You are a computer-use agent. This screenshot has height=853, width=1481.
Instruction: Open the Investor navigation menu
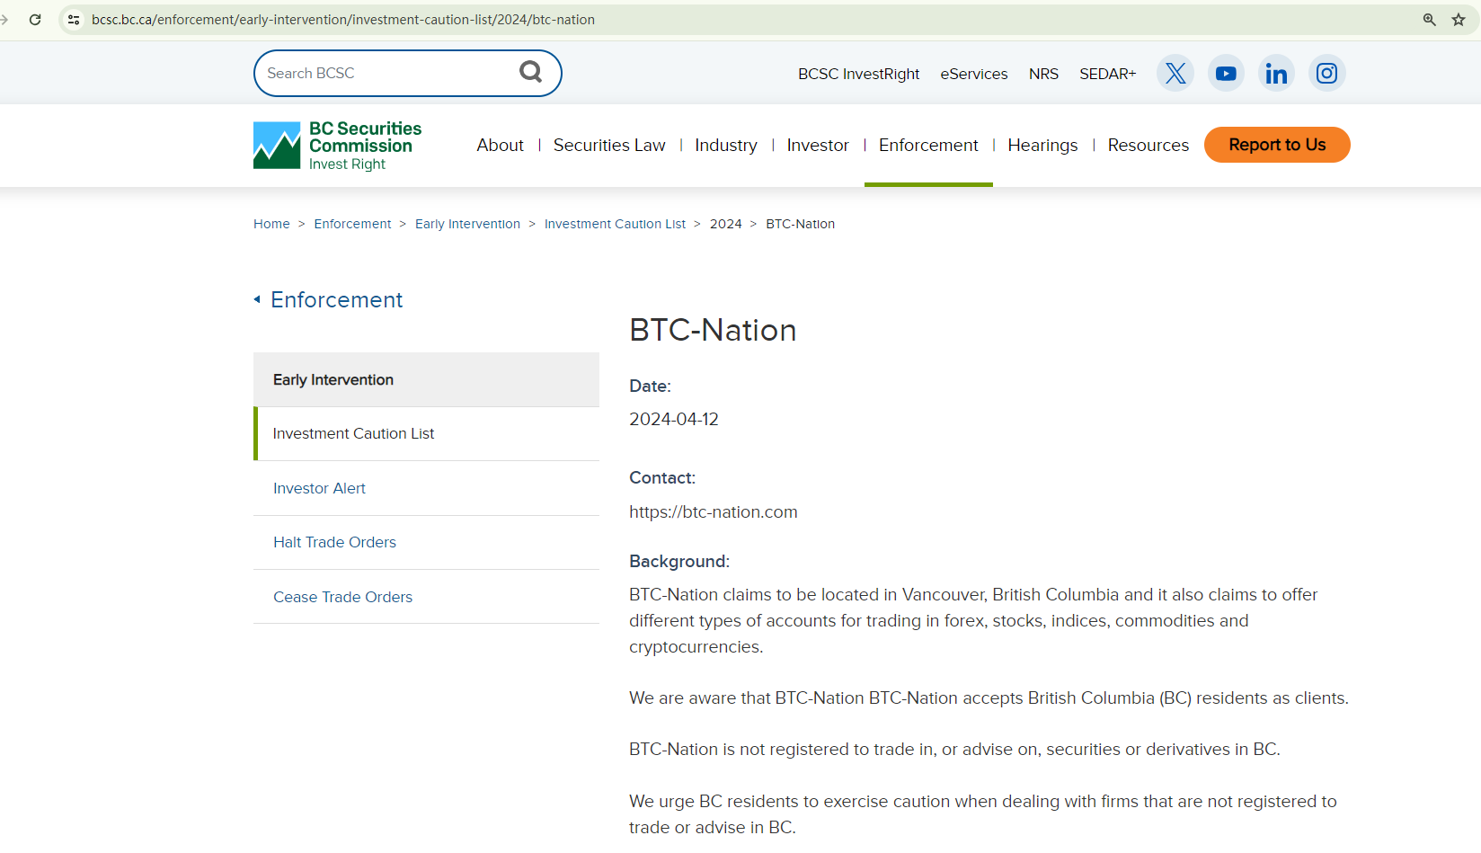pyautogui.click(x=817, y=146)
